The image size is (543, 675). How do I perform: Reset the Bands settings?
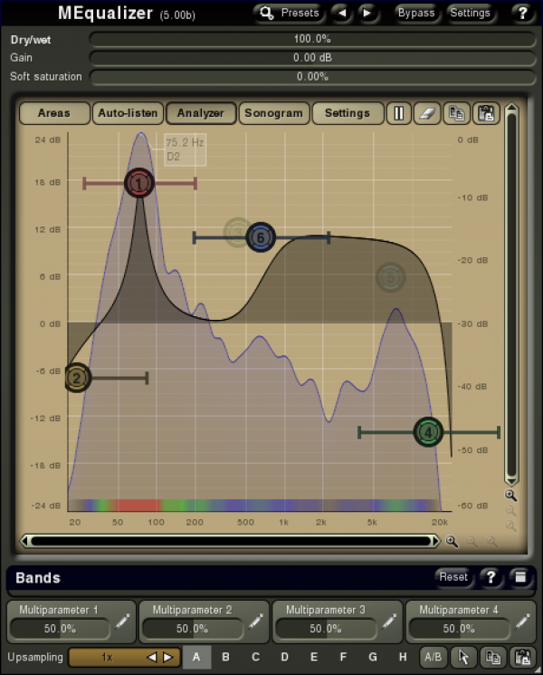point(453,577)
